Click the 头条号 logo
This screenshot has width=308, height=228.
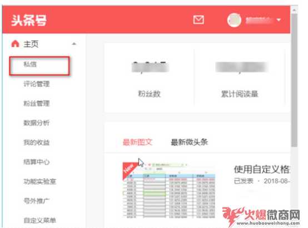(29, 21)
